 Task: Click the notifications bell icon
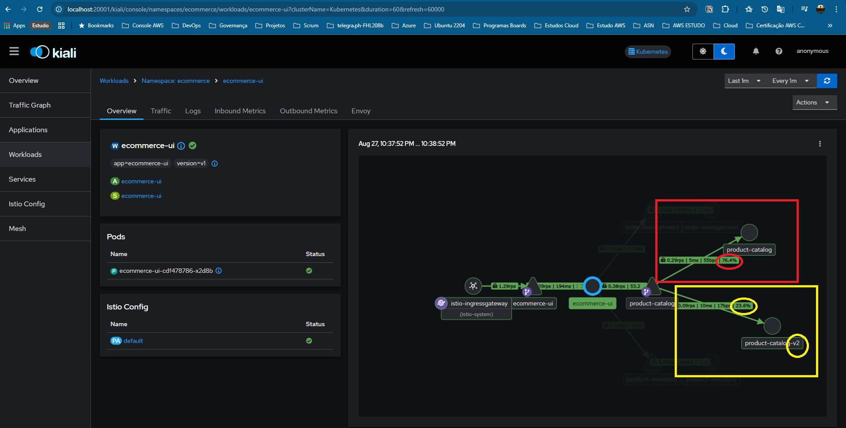(x=755, y=52)
